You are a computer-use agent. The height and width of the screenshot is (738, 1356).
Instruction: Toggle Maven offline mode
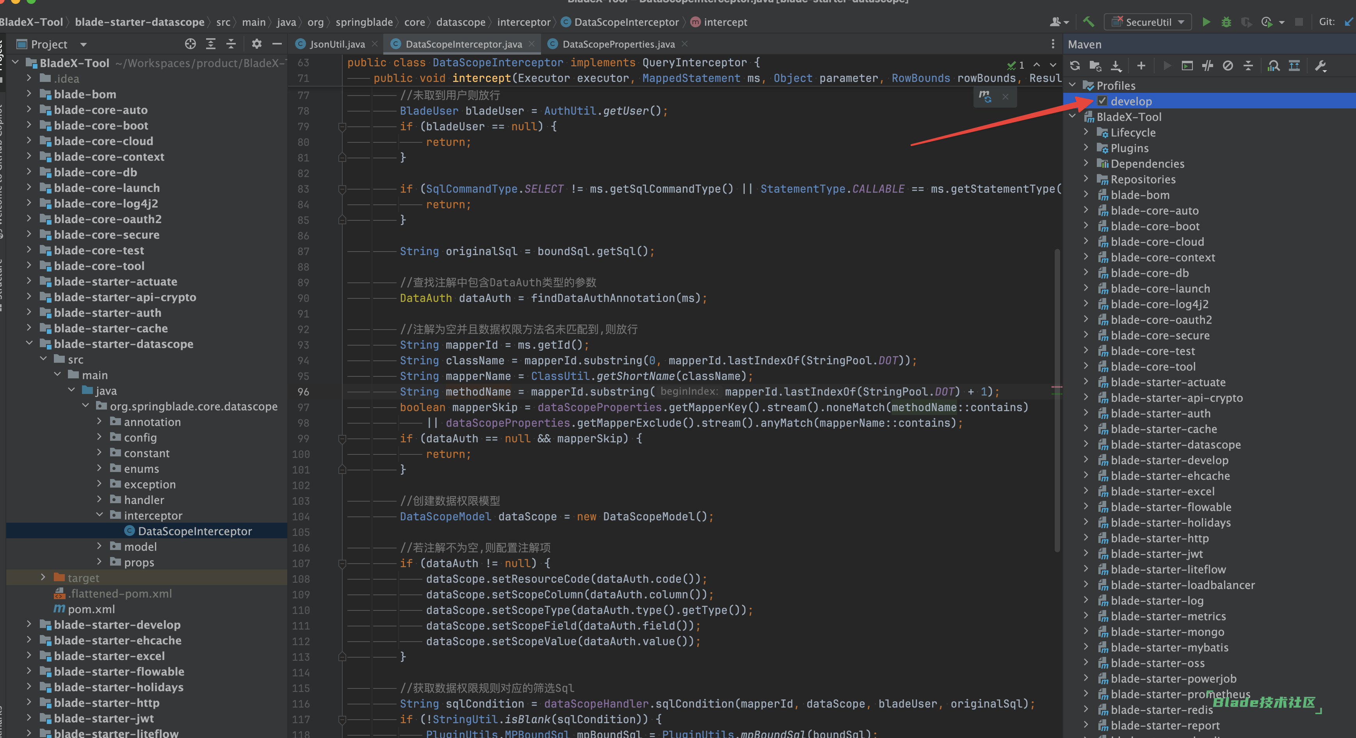[x=1208, y=66]
